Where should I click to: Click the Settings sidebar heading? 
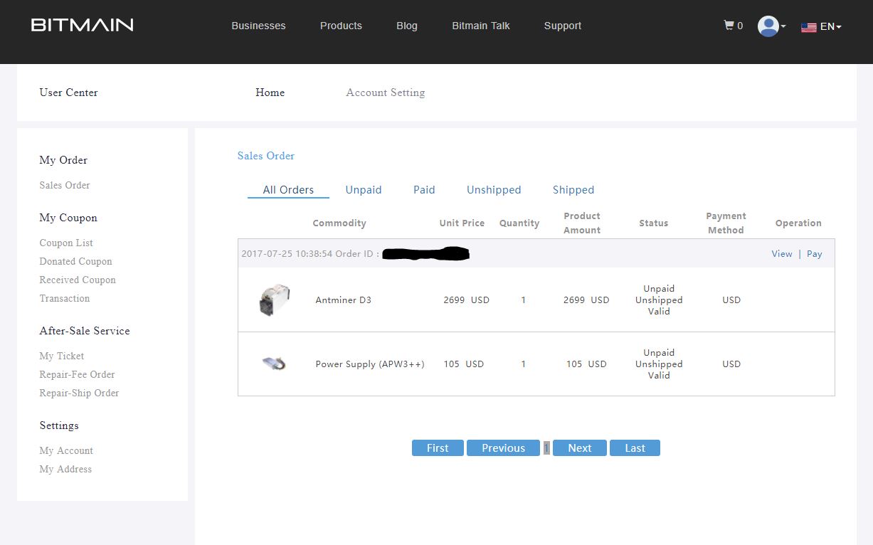pyautogui.click(x=59, y=425)
